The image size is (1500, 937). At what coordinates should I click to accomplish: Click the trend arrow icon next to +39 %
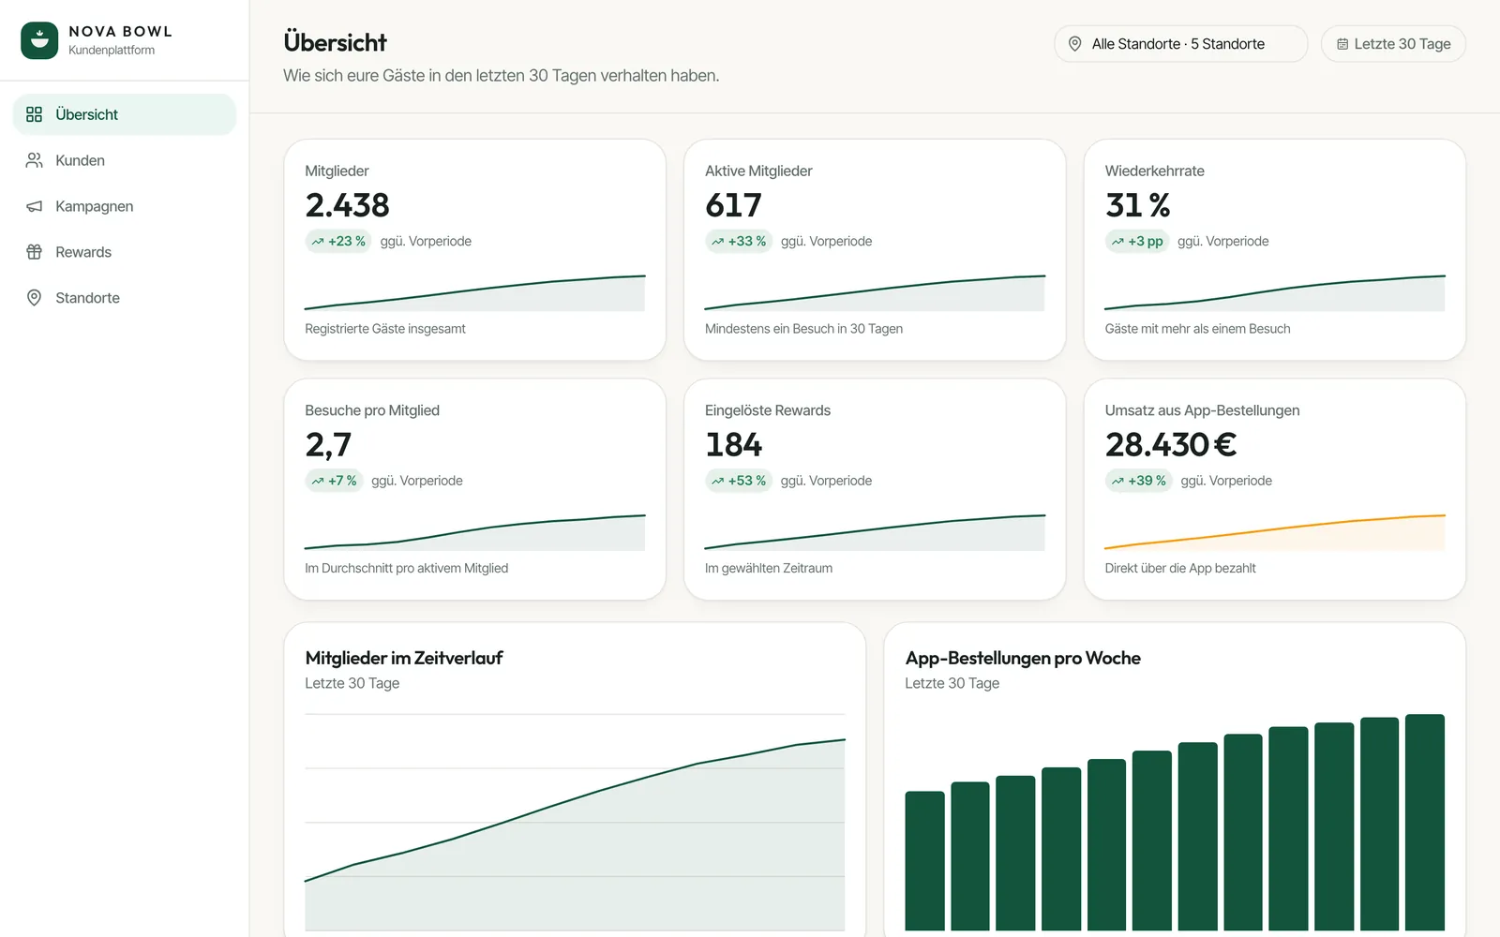click(x=1117, y=482)
